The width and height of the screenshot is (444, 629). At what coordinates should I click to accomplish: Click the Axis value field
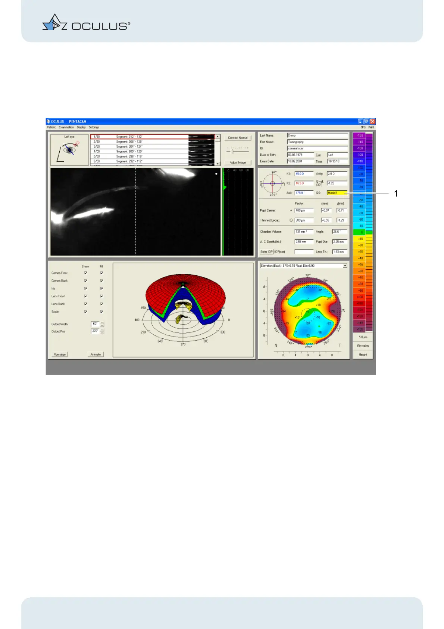point(304,193)
